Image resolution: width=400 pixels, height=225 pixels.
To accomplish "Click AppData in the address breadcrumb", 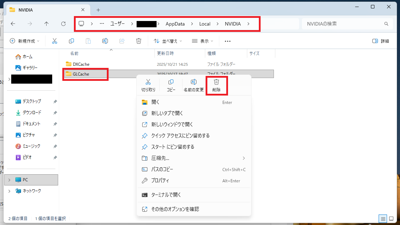I will tap(175, 24).
